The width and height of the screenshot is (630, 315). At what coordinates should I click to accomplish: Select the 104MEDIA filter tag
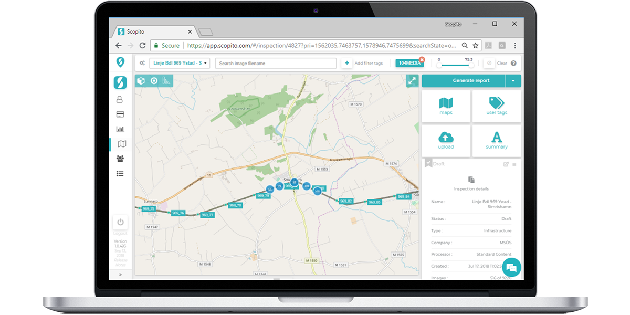click(x=409, y=64)
